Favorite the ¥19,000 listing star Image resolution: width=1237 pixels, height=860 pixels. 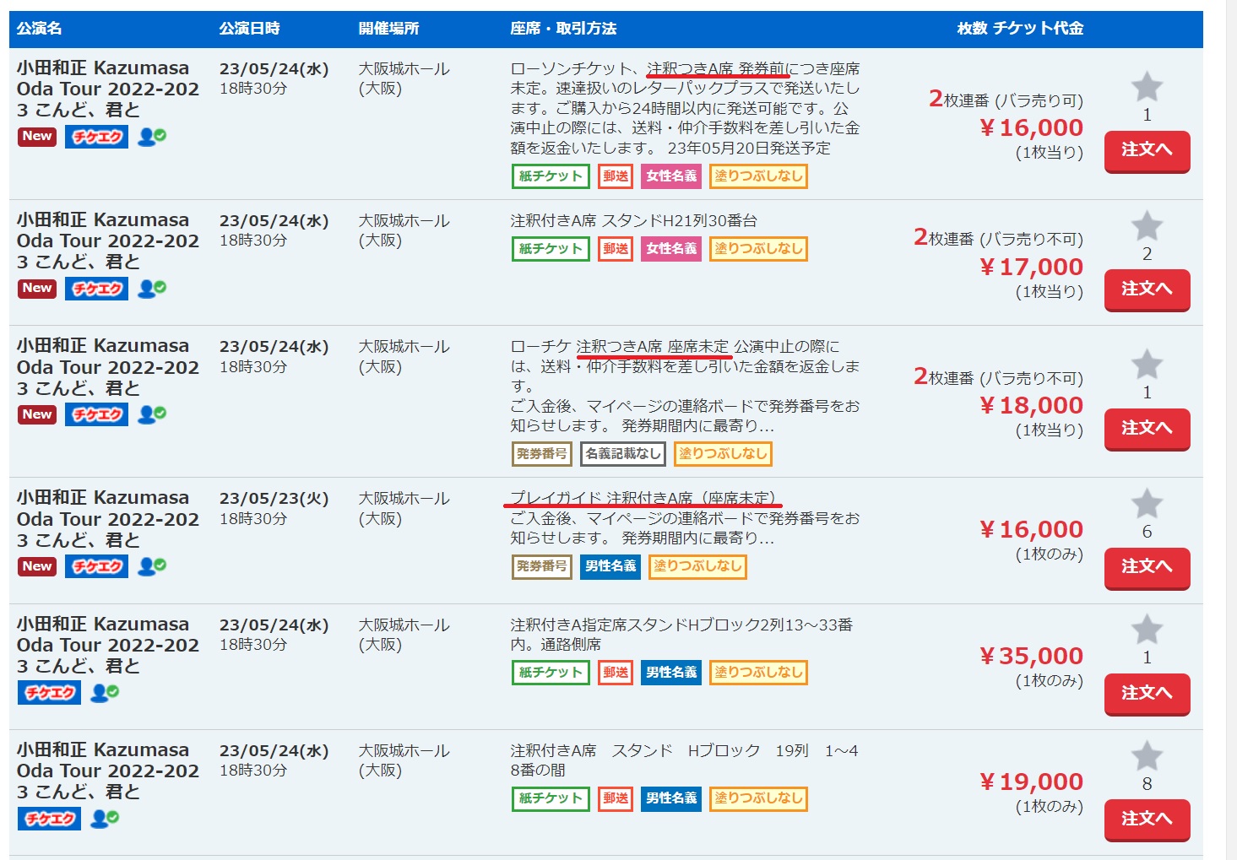pos(1147,755)
